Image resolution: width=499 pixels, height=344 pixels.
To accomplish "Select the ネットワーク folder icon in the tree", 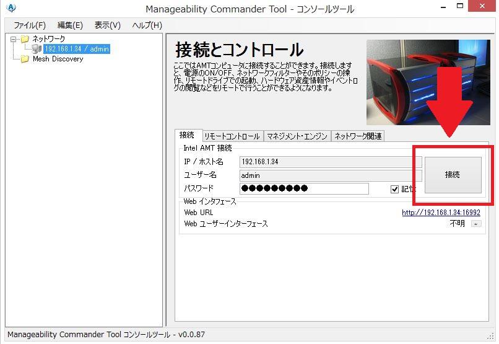I will click(25, 39).
